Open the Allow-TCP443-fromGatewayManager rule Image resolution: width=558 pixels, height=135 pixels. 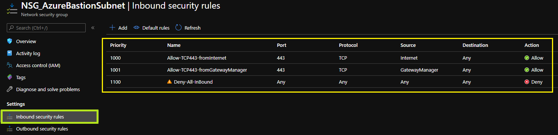[207, 70]
